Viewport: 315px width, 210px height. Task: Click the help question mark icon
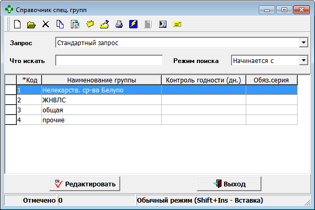coord(163,24)
